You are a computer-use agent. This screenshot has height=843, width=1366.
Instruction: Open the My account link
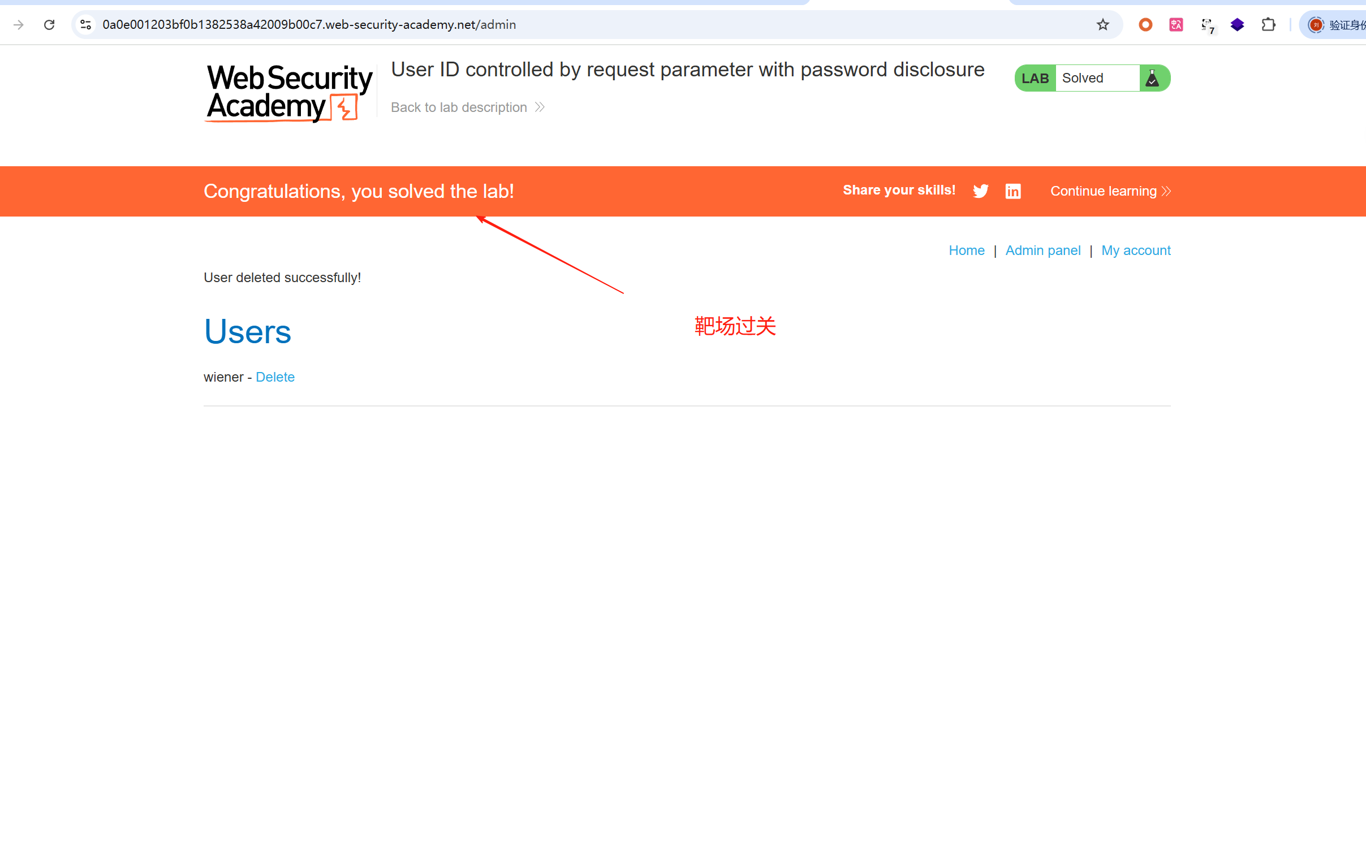(x=1135, y=250)
